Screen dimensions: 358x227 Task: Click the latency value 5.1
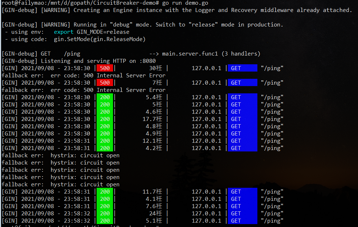tap(154, 221)
